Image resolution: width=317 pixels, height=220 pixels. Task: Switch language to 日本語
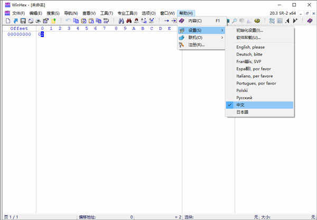pos(259,112)
